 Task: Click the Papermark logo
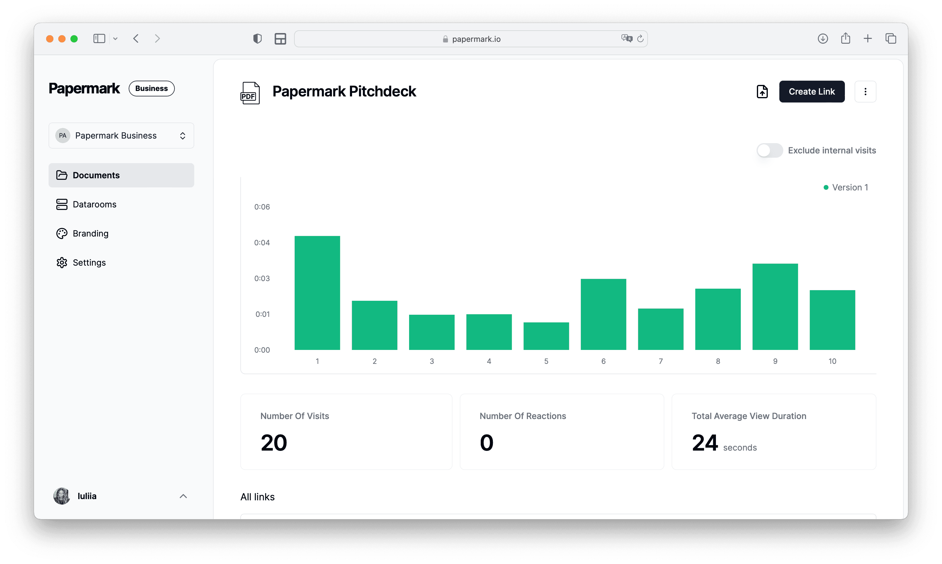[x=84, y=88]
